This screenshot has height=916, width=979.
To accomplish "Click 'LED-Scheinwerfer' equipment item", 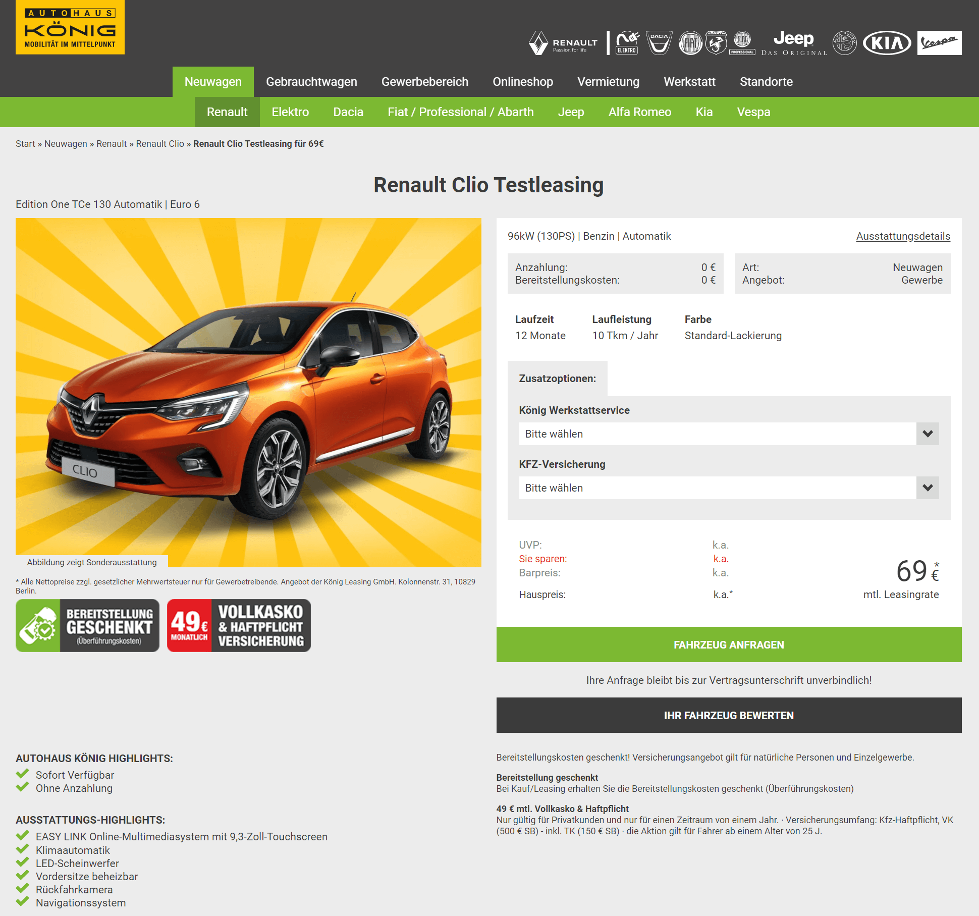I will tap(77, 864).
